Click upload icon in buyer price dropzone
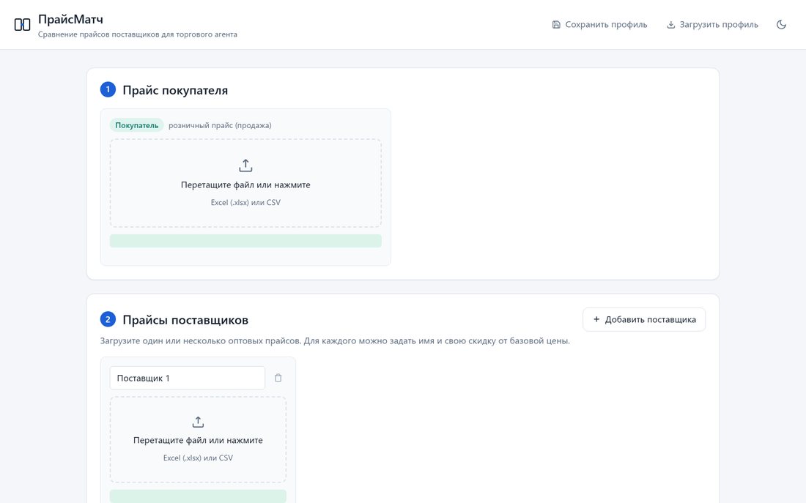The height and width of the screenshot is (503, 806). click(x=245, y=165)
